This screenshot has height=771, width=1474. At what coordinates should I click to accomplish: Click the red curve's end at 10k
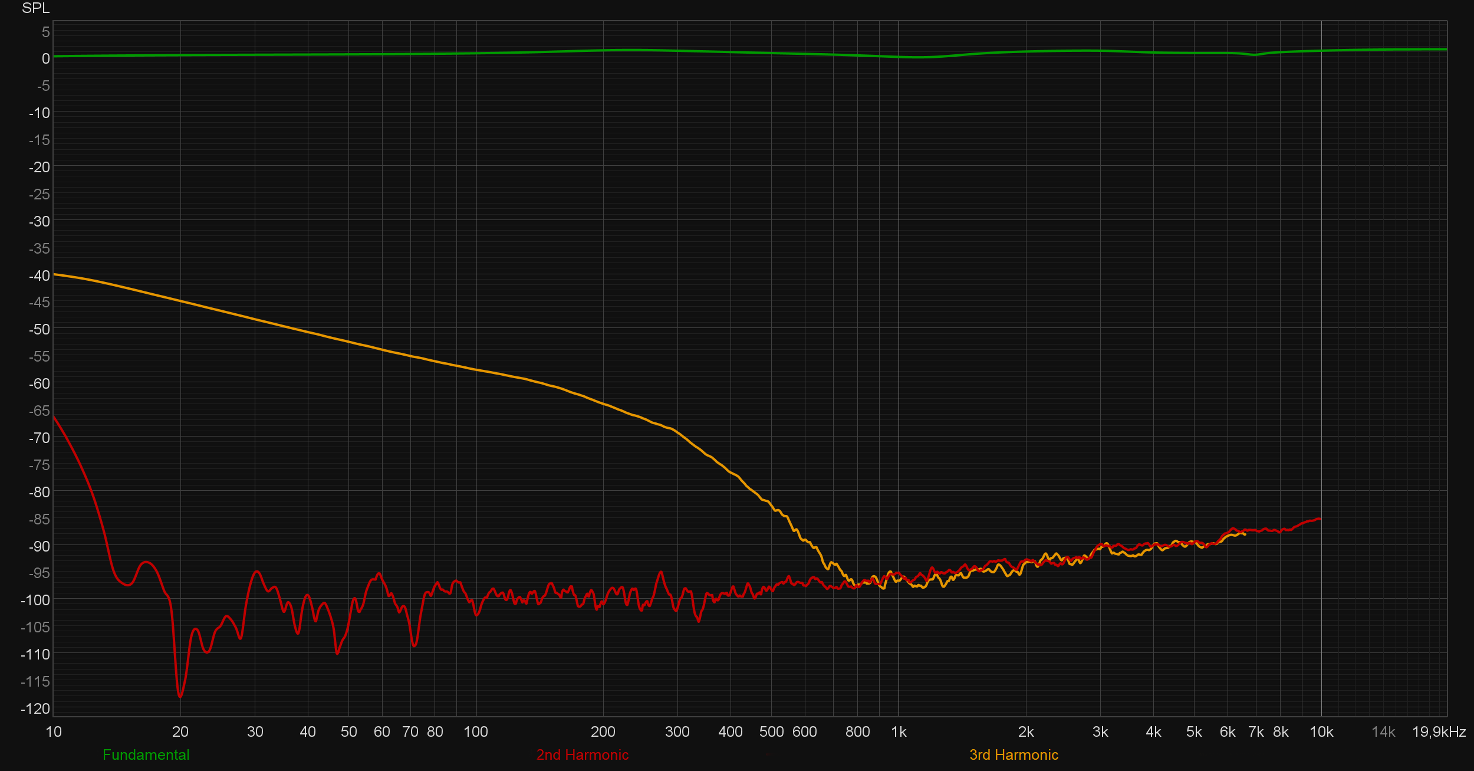click(x=1320, y=519)
